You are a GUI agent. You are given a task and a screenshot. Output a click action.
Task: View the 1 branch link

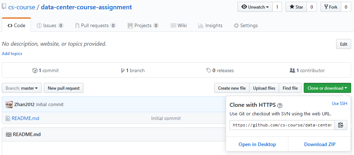coord(133,70)
